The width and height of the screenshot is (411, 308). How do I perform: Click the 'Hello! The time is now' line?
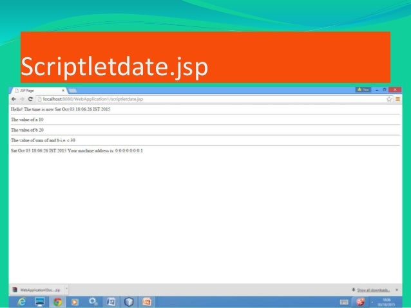[x=61, y=109]
